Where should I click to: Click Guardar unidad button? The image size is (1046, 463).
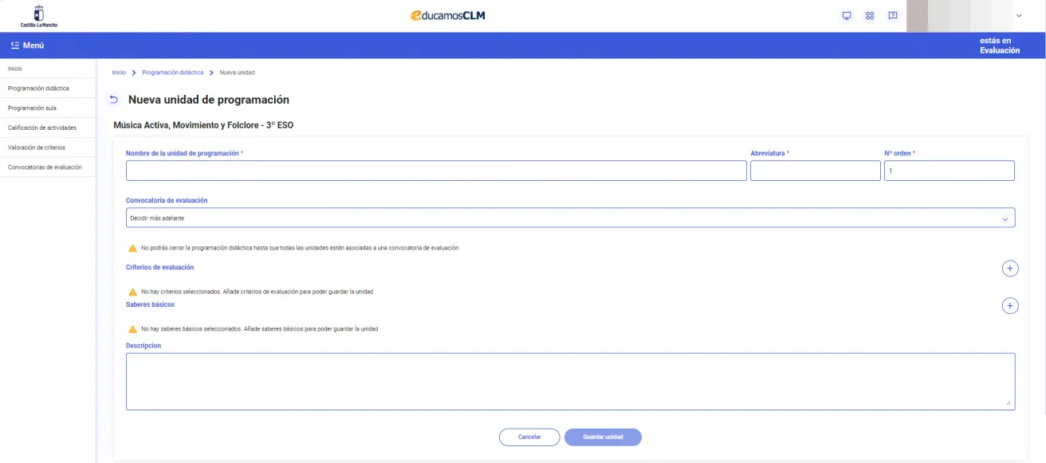pos(603,437)
